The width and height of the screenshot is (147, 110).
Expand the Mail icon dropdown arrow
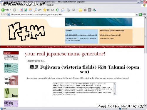(65, 10)
